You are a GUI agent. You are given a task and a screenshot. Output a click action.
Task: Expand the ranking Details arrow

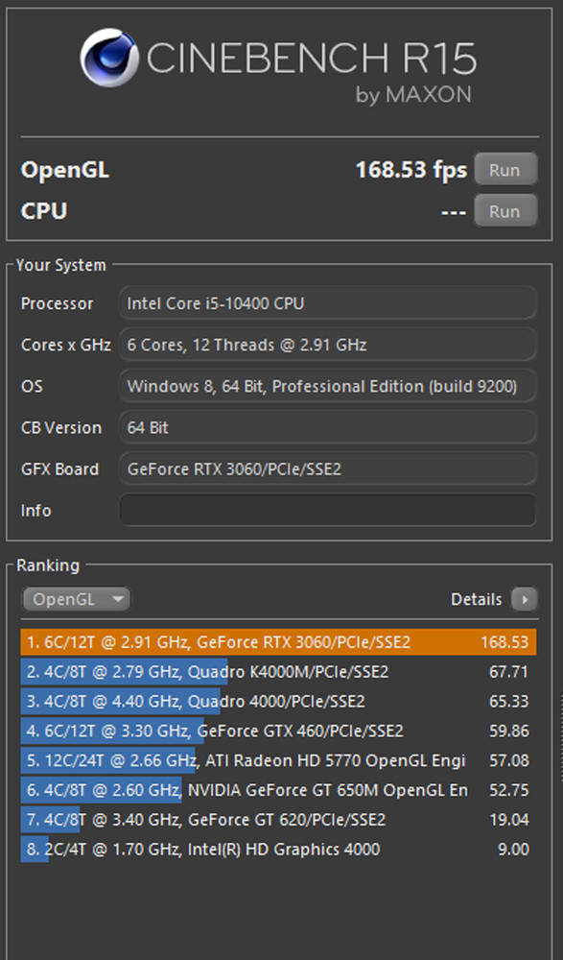tap(525, 599)
